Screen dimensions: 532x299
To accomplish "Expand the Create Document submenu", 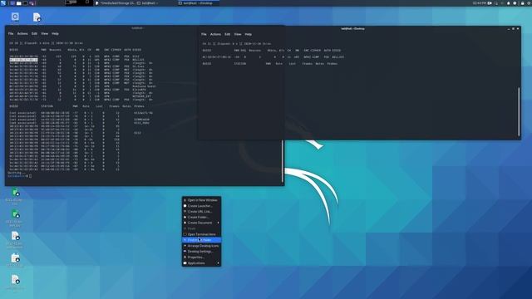I will coord(201,223).
